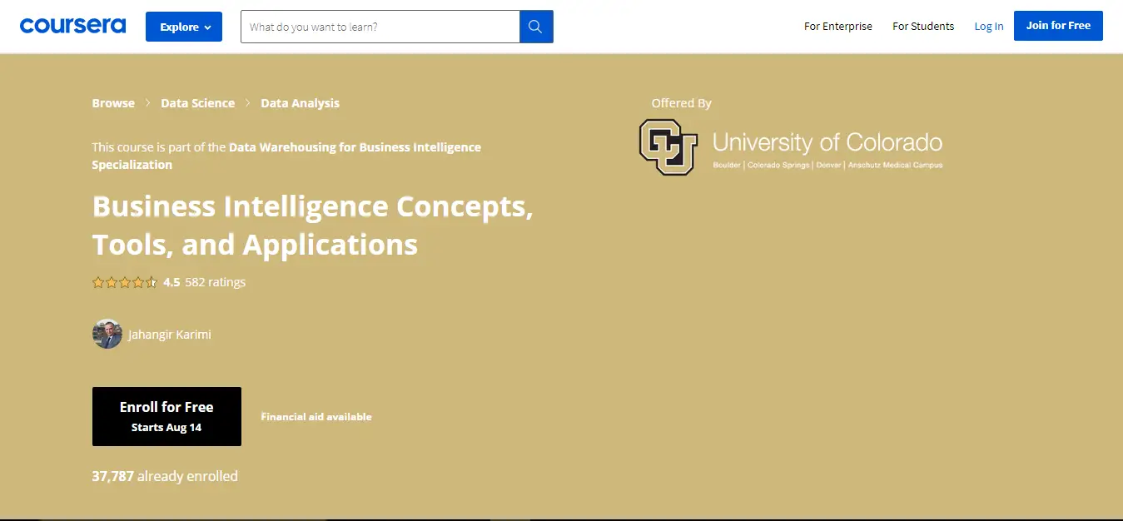Screen dimensions: 1123x521
Task: Open the Browse breadcrumb menu
Action: click(113, 102)
